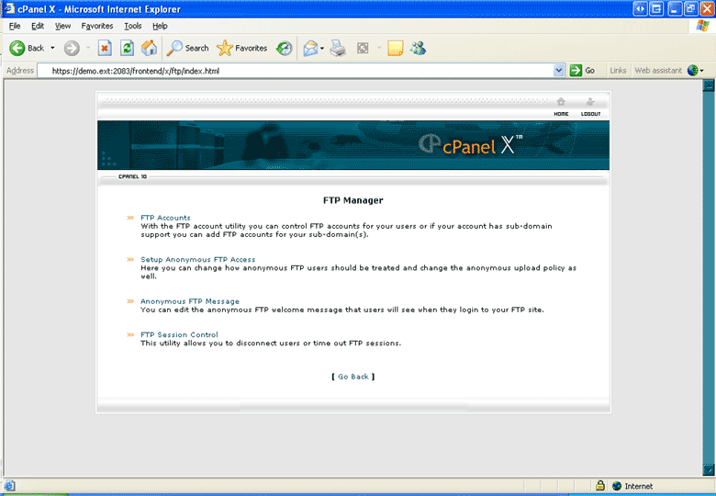The height and width of the screenshot is (496, 716).
Task: Open Forward button history dropdown arrow
Action: pos(88,48)
